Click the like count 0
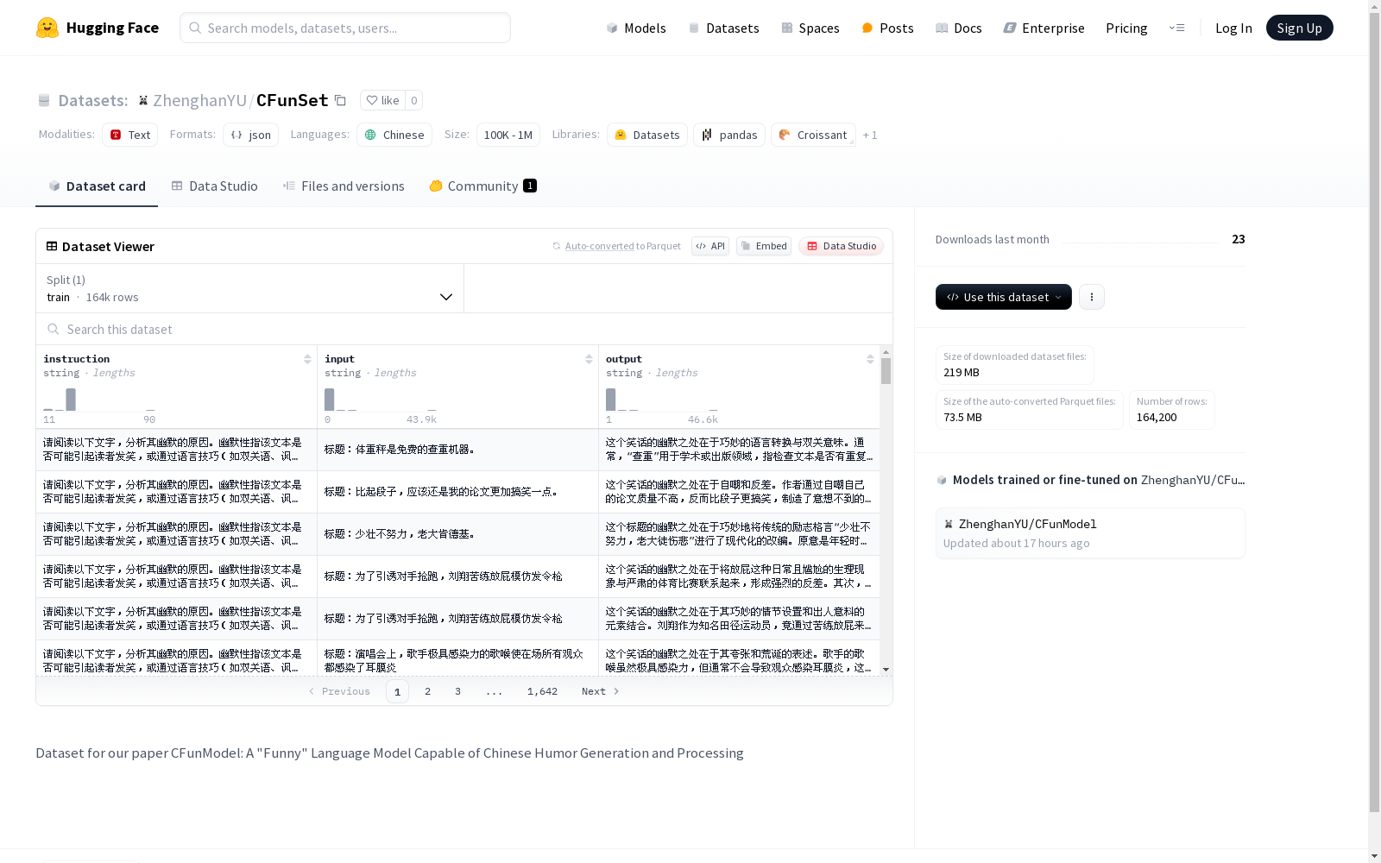 coord(414,100)
